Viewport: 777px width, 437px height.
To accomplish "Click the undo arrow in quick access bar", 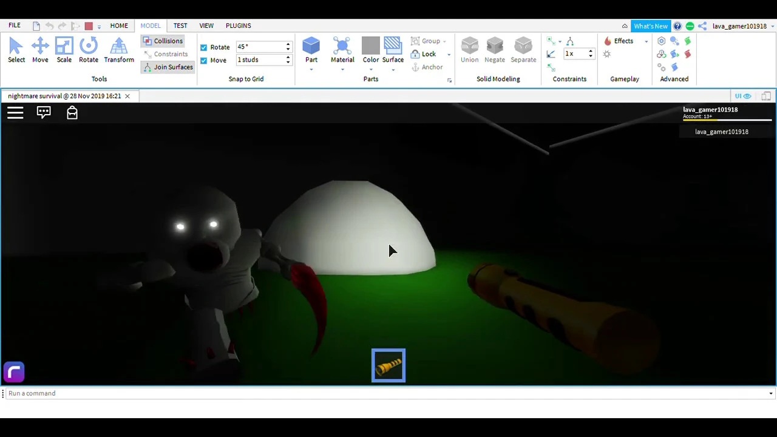I will pos(50,25).
